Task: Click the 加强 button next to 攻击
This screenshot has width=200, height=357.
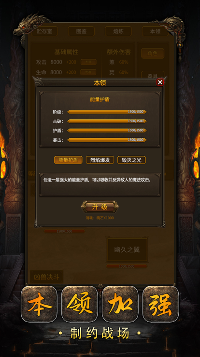Action: tap(88, 62)
